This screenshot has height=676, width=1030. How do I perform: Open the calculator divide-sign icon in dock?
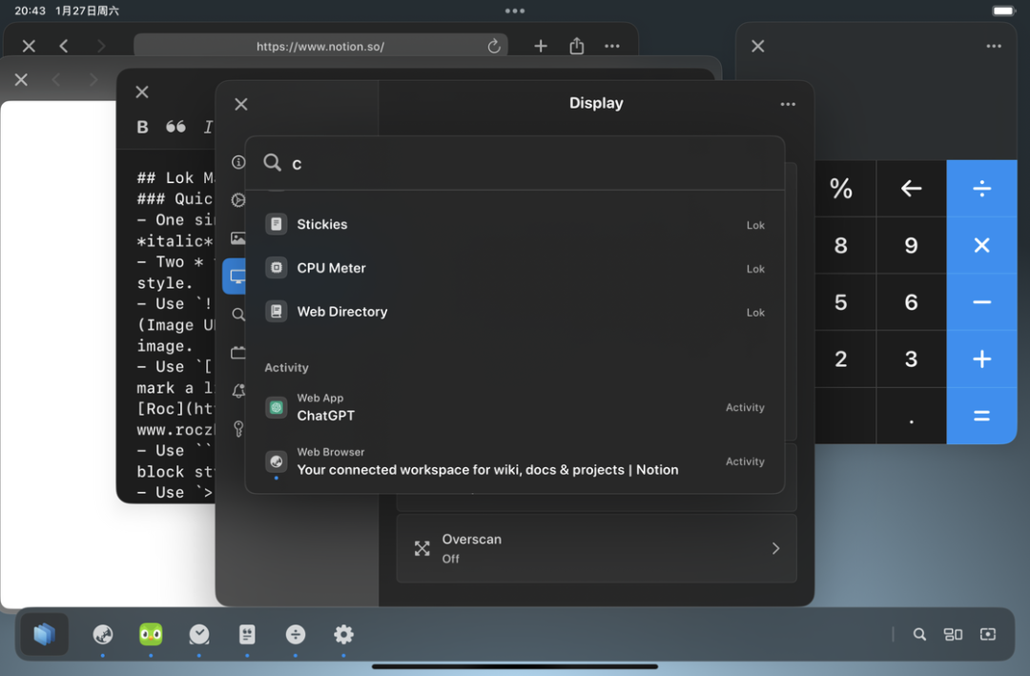296,634
